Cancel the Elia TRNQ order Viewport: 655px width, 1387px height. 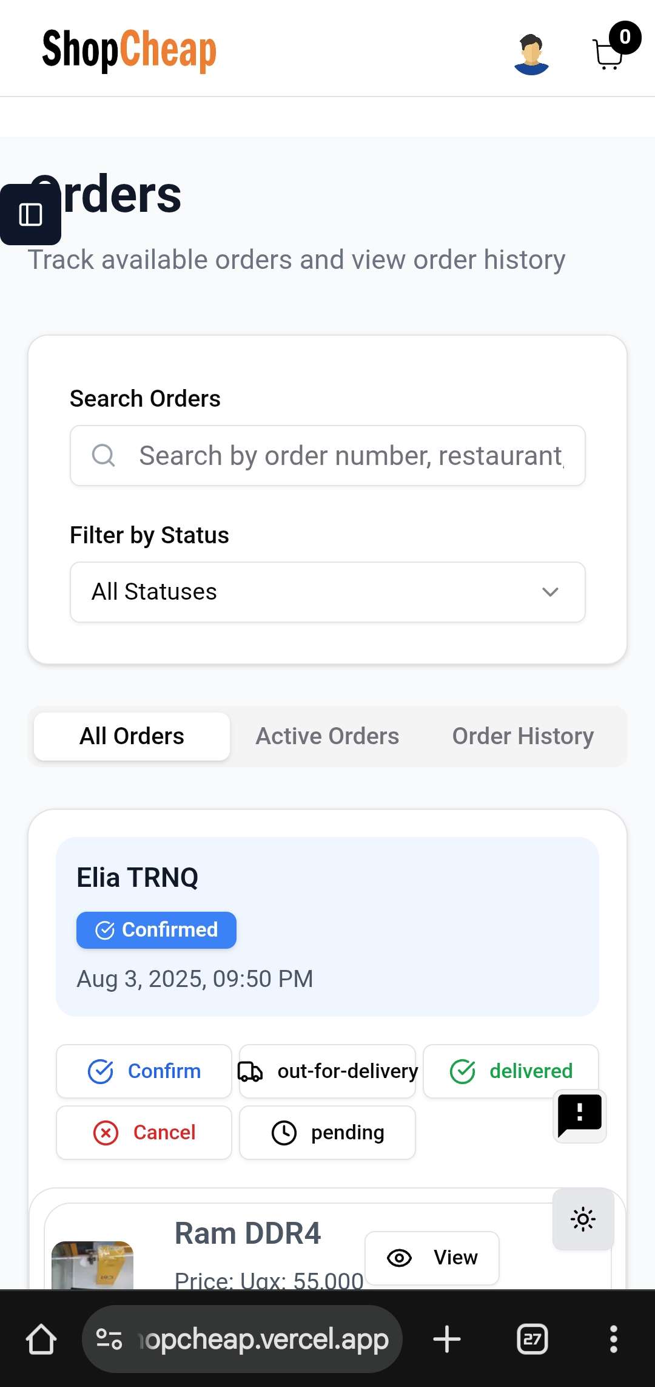click(x=144, y=1133)
